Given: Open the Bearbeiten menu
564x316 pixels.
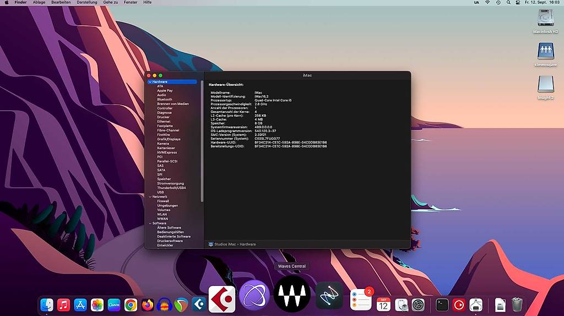Looking at the screenshot, I should click(x=61, y=3).
